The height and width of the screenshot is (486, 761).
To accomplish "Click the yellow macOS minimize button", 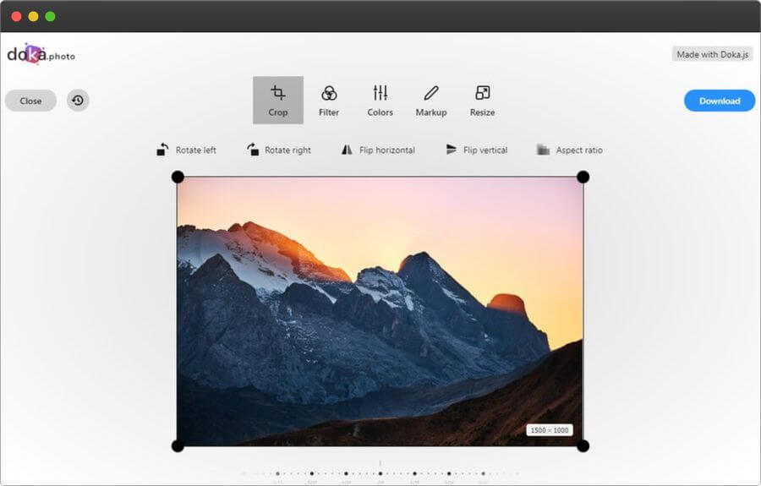I will coord(33,17).
